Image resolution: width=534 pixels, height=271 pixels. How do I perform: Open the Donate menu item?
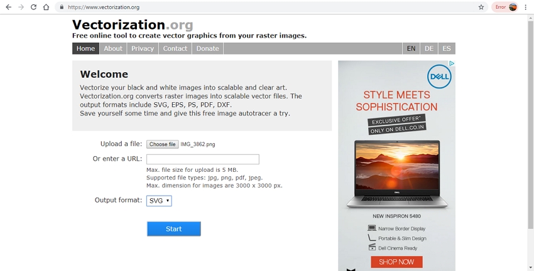pos(207,48)
